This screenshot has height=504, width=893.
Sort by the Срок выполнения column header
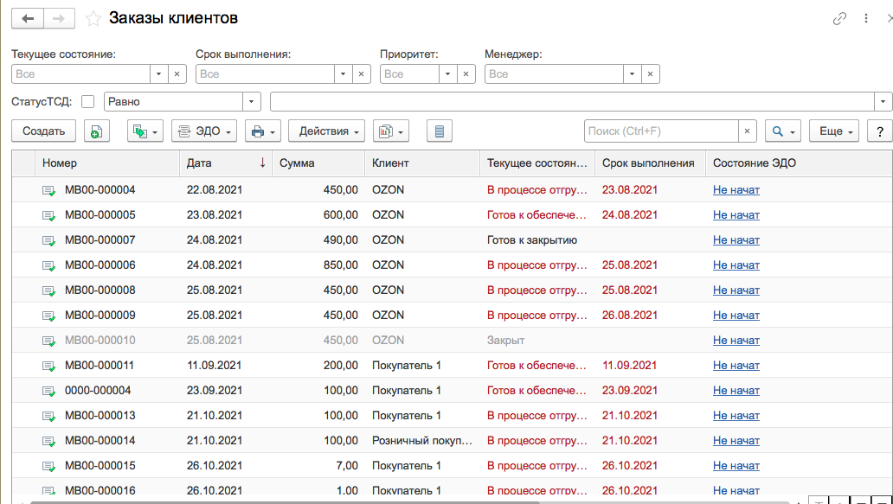click(650, 163)
